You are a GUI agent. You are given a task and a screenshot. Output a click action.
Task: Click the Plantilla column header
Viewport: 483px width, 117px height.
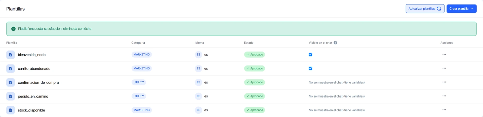click(12, 43)
